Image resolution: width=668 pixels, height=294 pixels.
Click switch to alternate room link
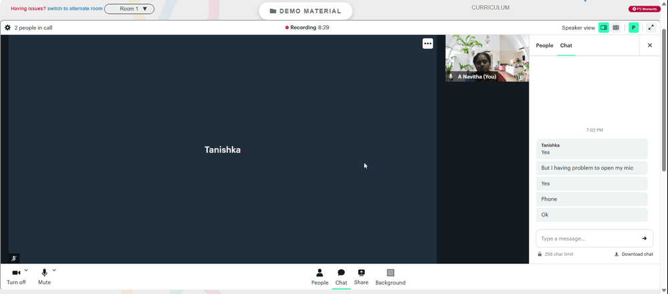point(75,9)
